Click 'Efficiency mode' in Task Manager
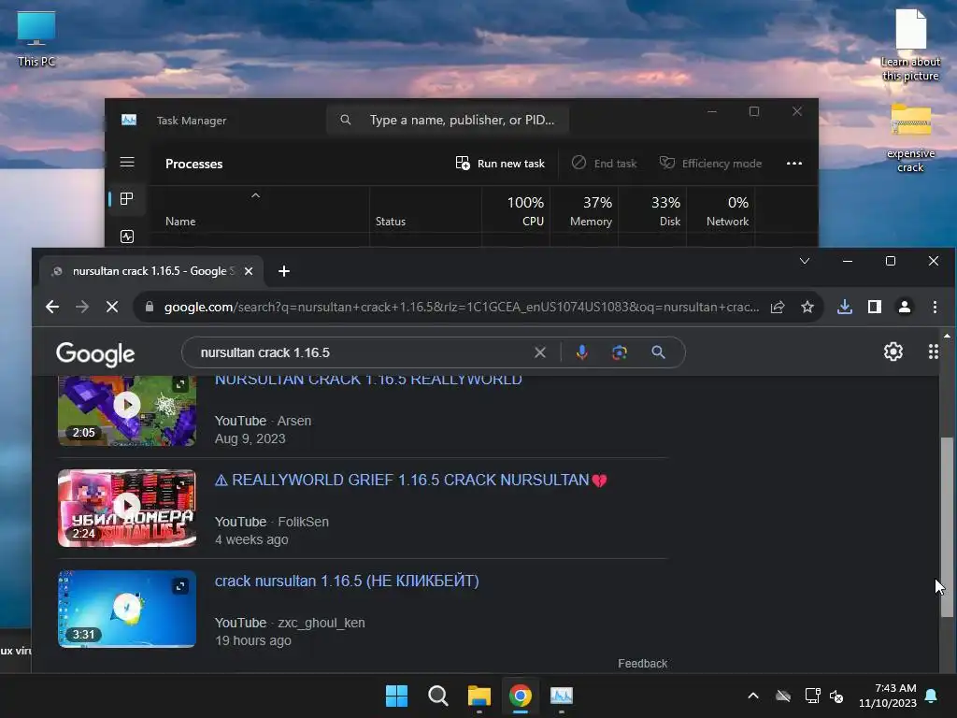Viewport: 957px width, 718px height. (711, 164)
